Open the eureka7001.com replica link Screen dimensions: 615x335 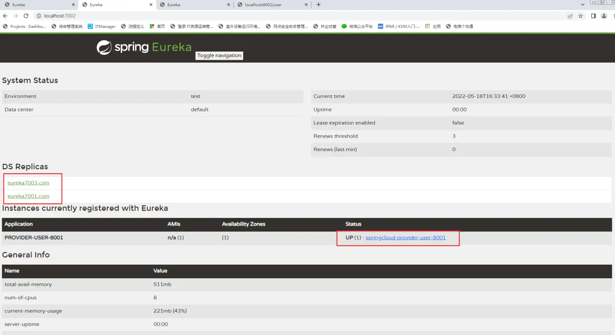28,196
